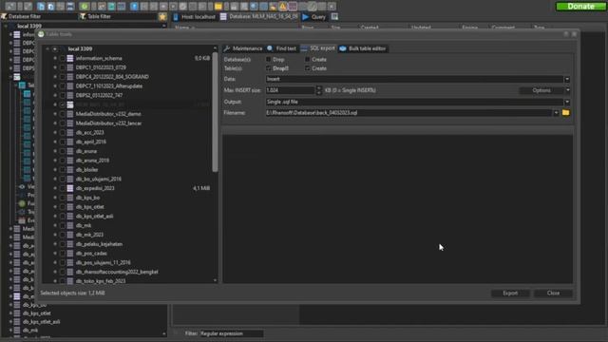Select db_bo_ulujami_2016 in dialog tree
This screenshot has width=608, height=342.
pyautogui.click(x=99, y=180)
